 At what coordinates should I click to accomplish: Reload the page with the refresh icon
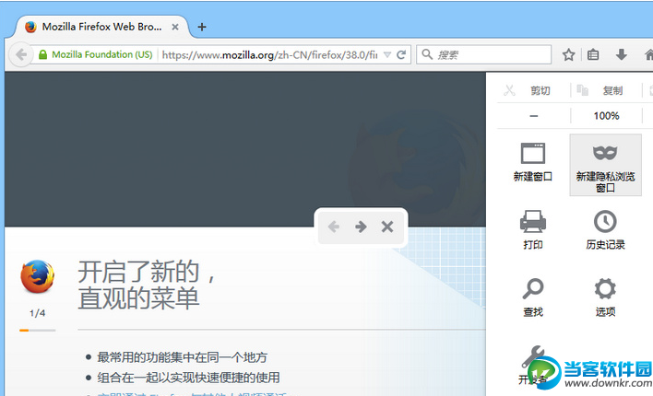pyautogui.click(x=401, y=54)
